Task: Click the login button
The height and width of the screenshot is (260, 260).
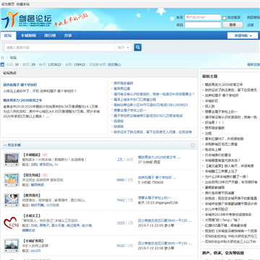Action: (233, 25)
